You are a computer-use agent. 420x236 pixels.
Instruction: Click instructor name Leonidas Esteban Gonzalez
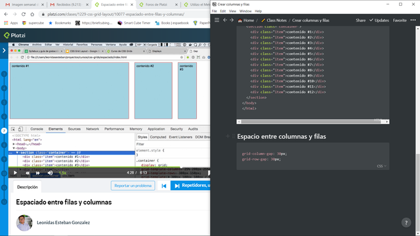[x=63, y=223]
